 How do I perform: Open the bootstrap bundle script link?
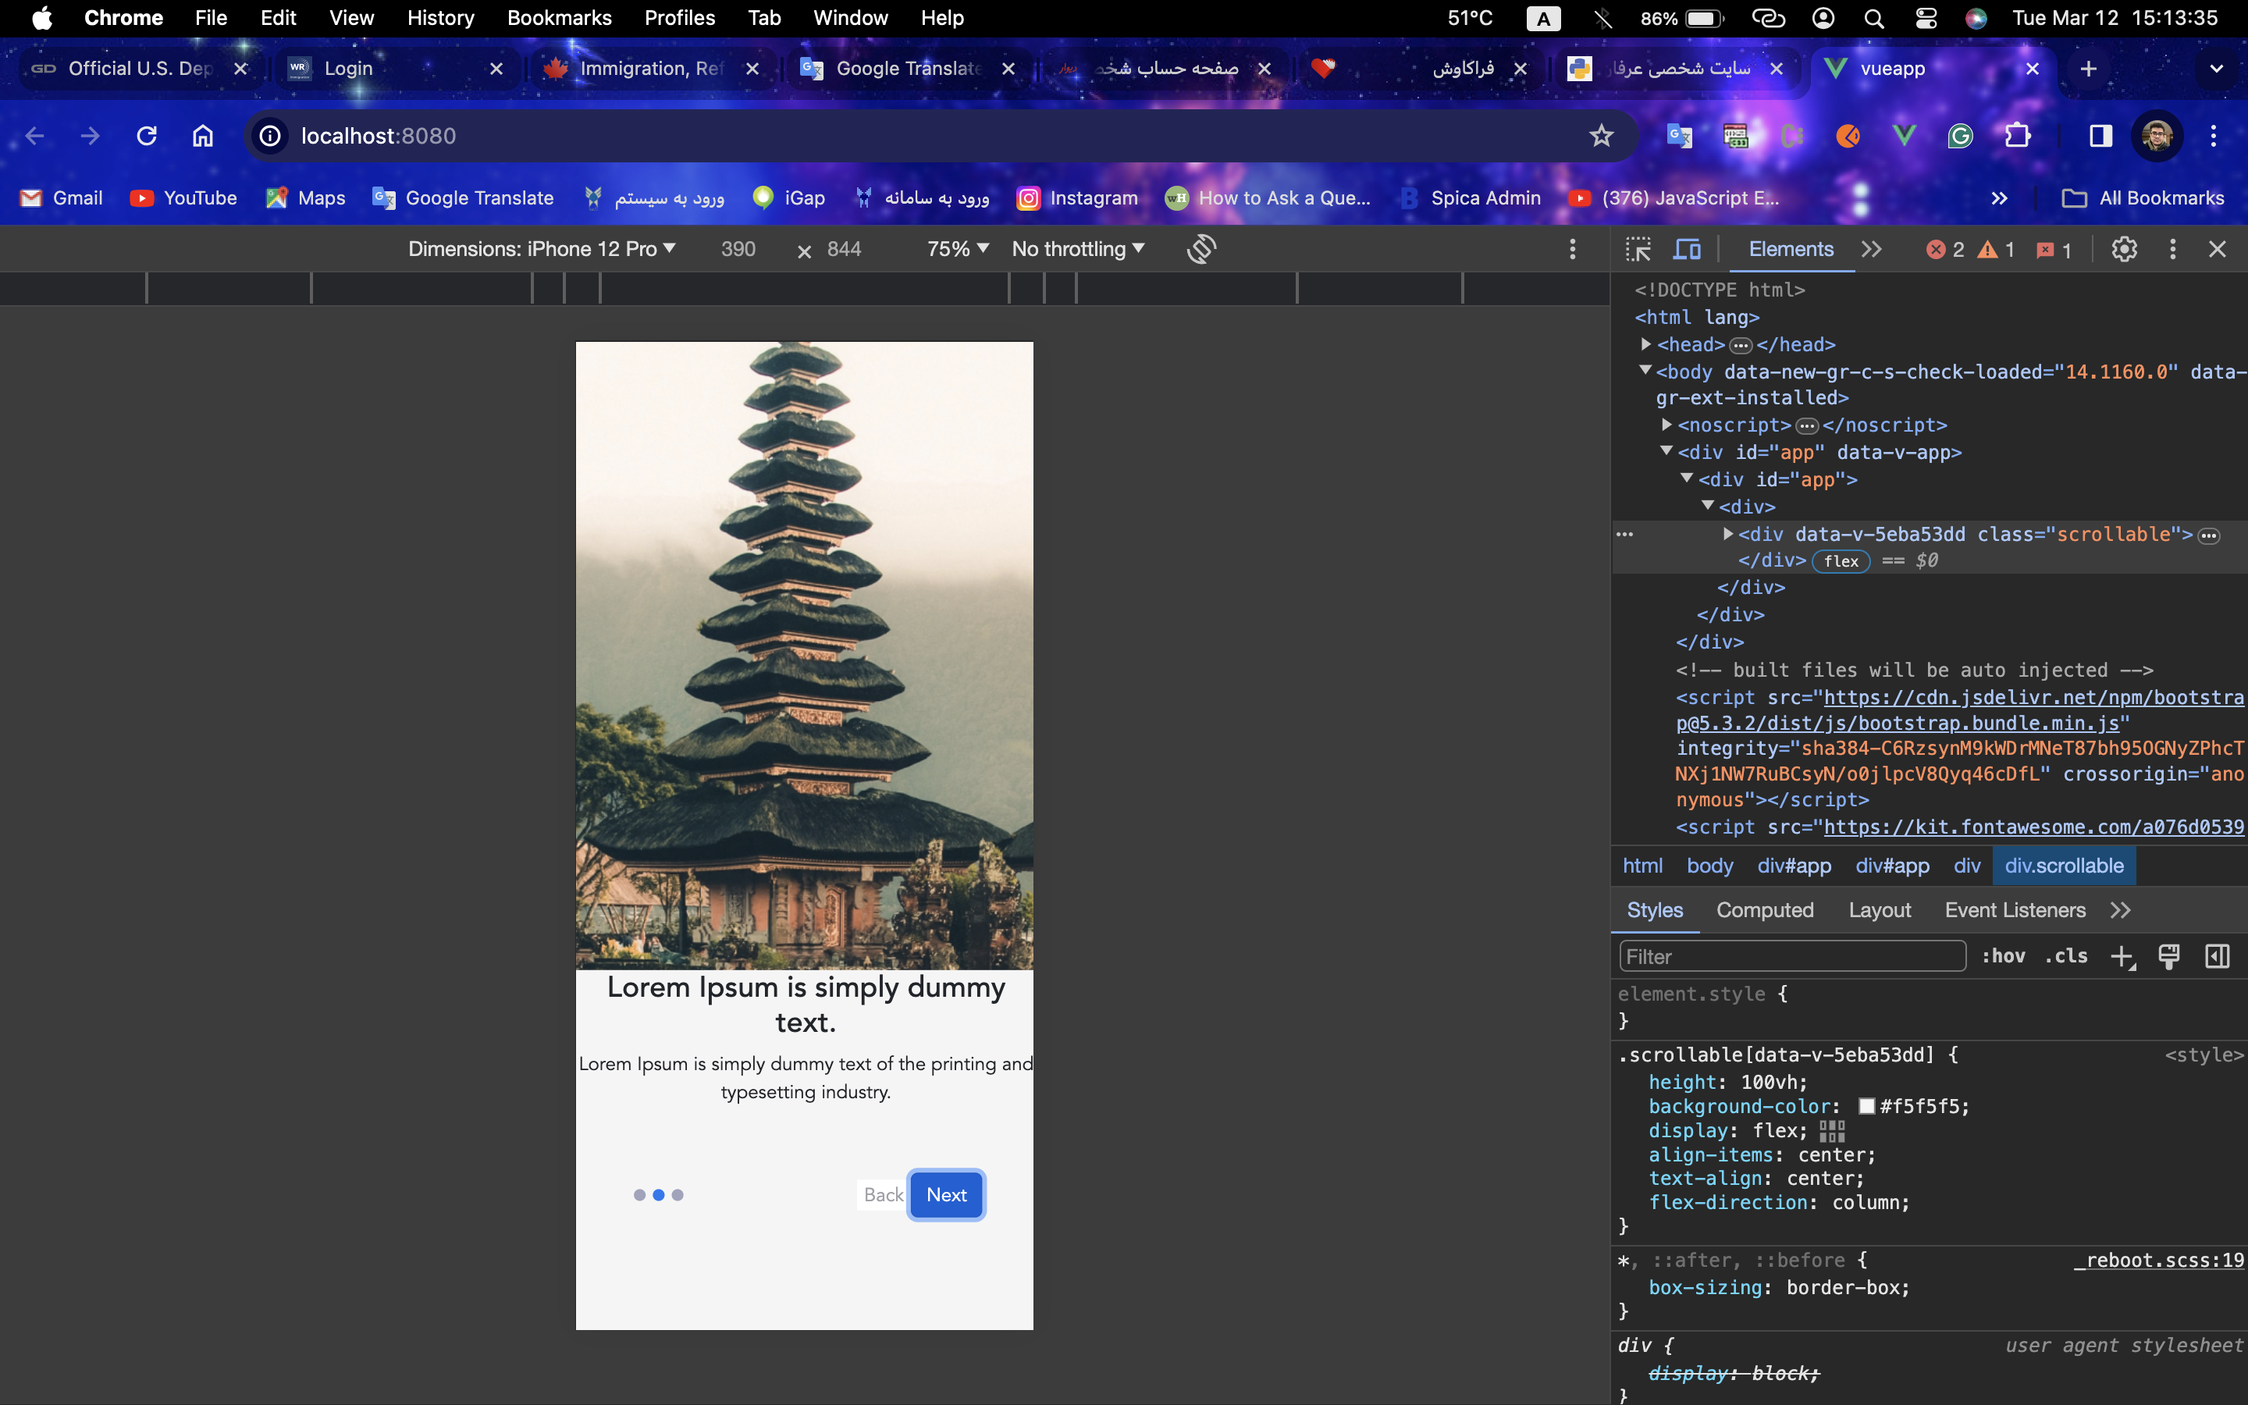click(x=1960, y=710)
